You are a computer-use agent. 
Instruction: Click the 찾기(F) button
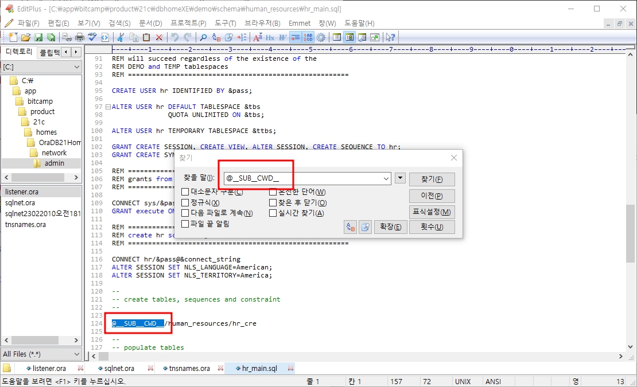coord(432,179)
